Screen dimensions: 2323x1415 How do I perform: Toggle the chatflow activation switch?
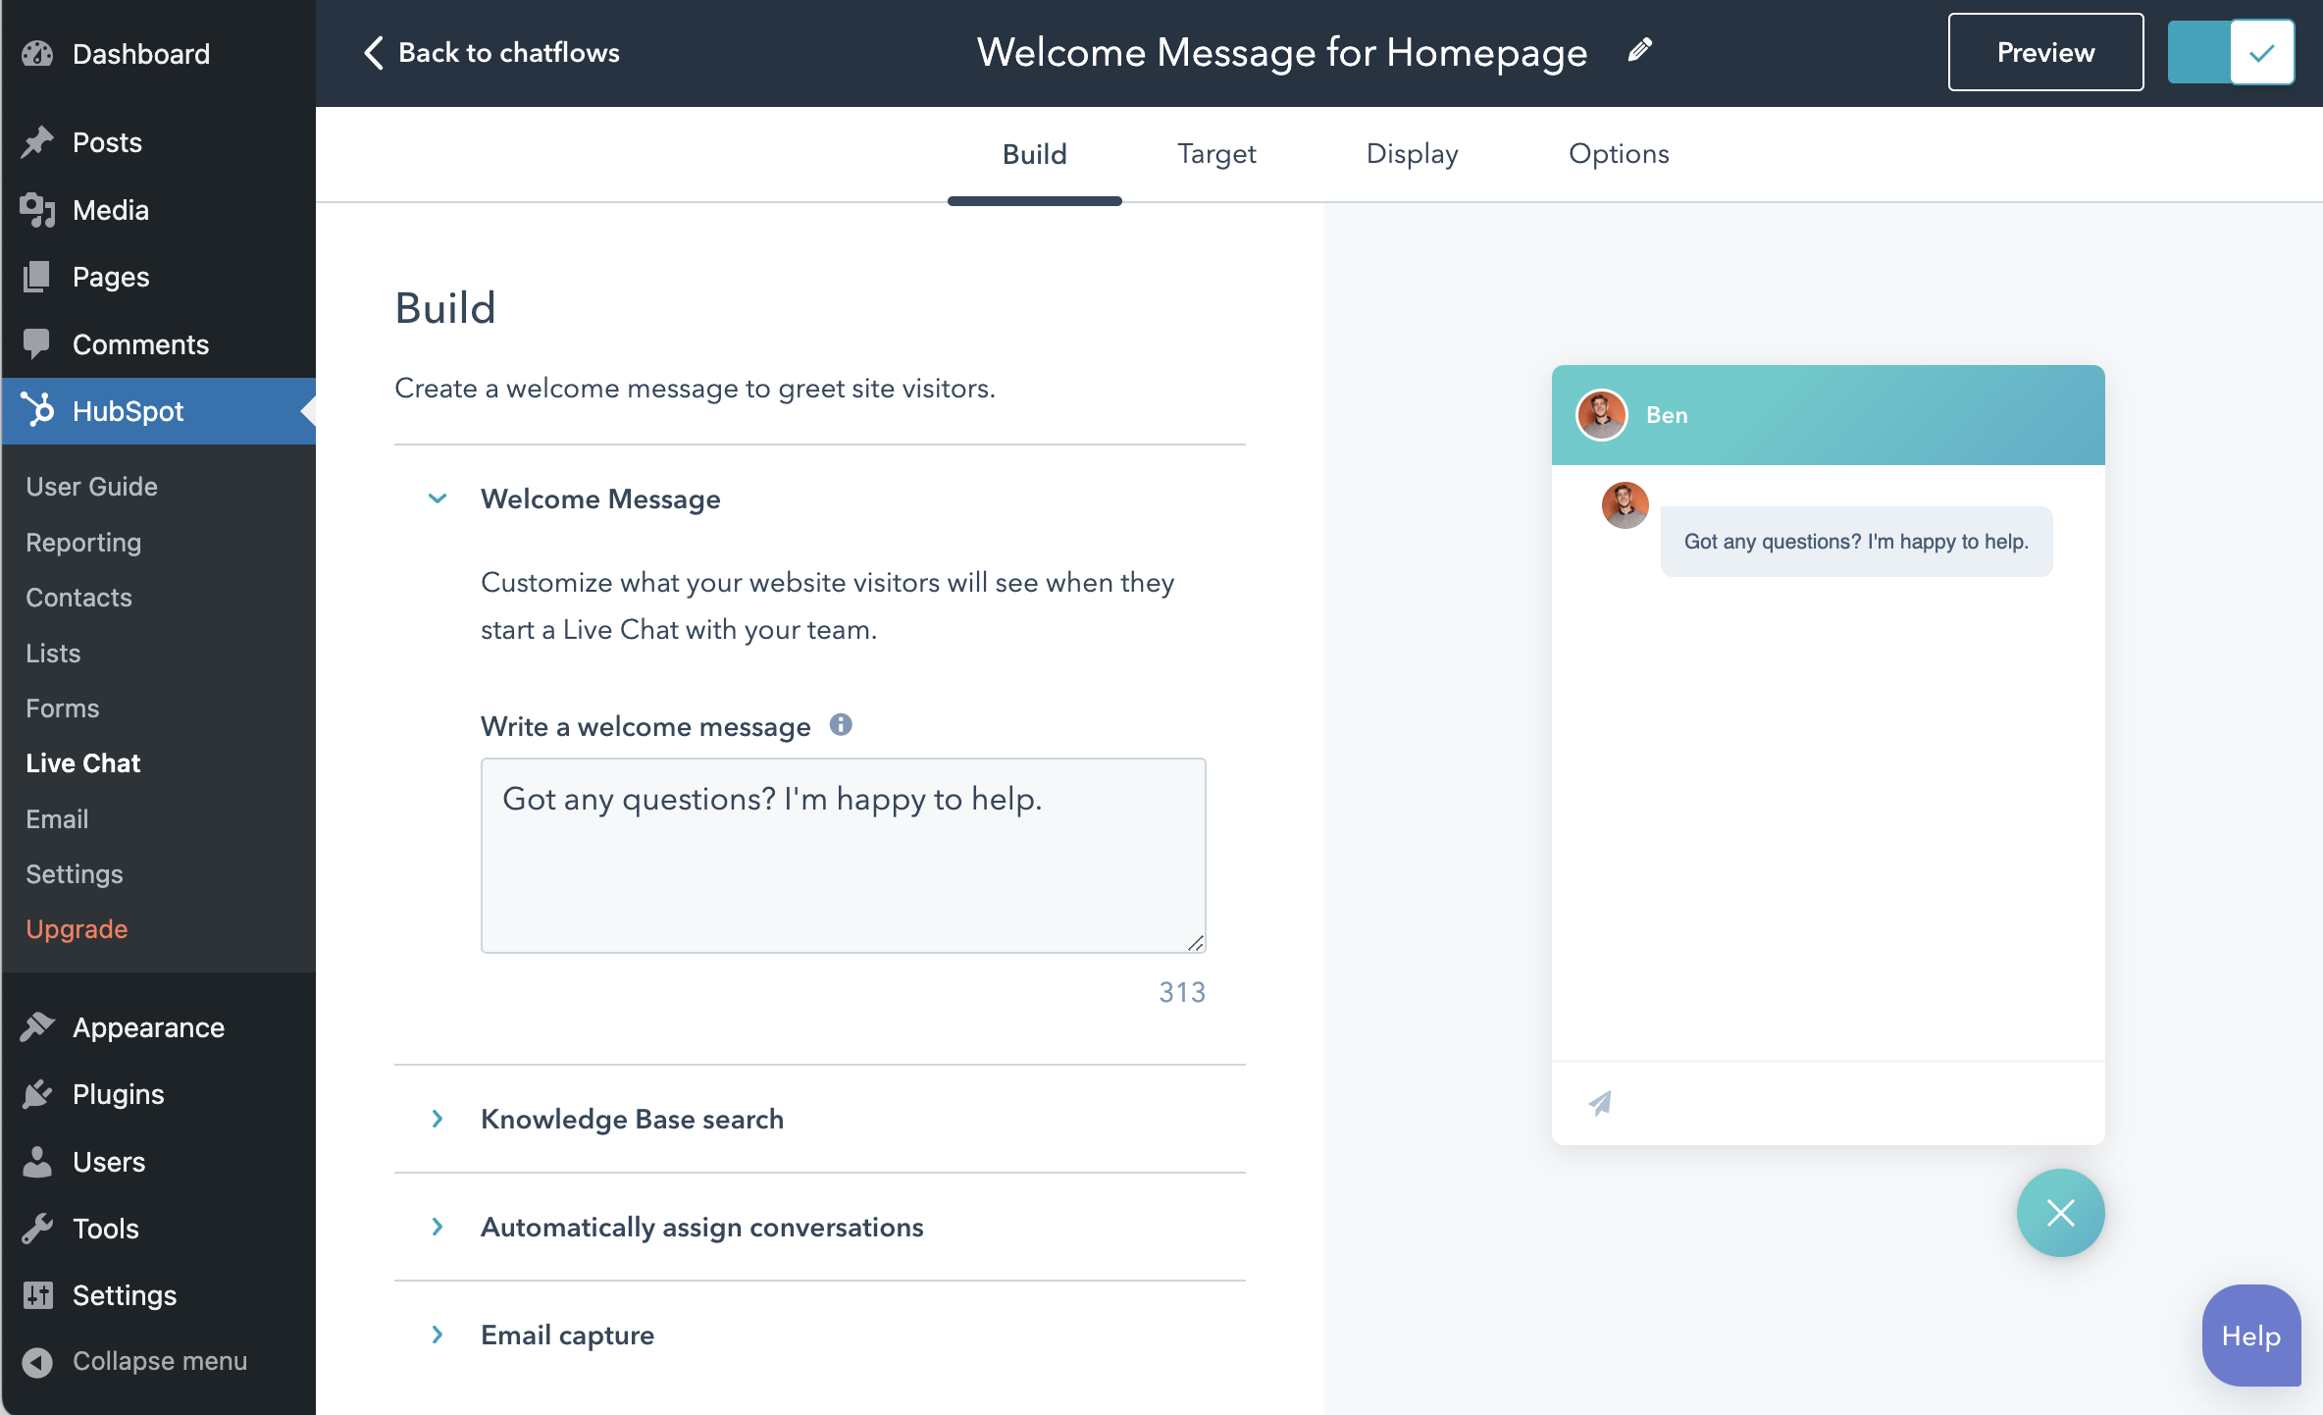(x=2231, y=52)
